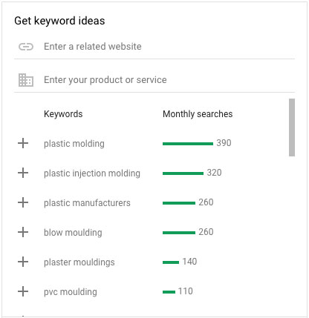Select the plastic manufacturers keyword text
Viewport: 309px width, 318px height.
coord(87,203)
